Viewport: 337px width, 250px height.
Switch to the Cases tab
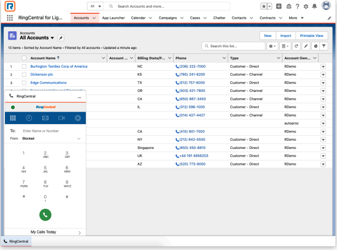tap(195, 18)
